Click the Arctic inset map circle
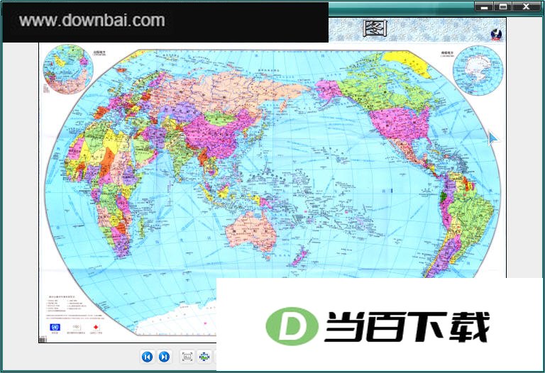Viewport: 545px width, 373px height. tap(68, 69)
